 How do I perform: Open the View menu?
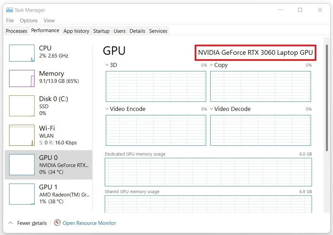click(49, 21)
